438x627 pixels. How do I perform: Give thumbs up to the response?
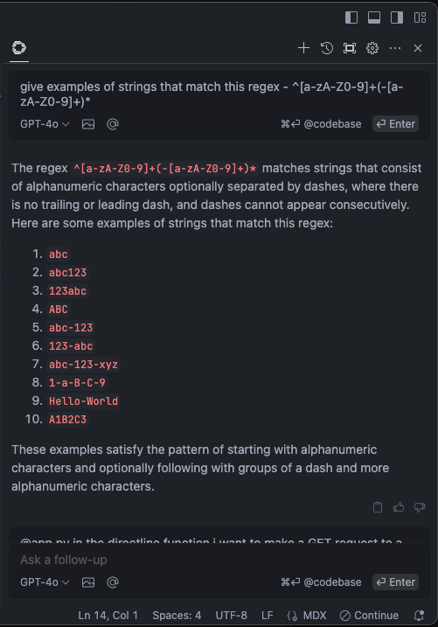(x=399, y=507)
